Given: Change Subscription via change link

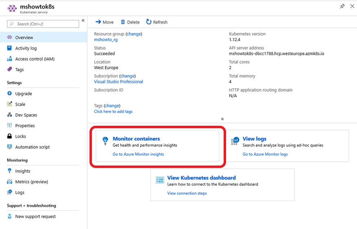Looking at the screenshot, I should pyautogui.click(x=128, y=76).
